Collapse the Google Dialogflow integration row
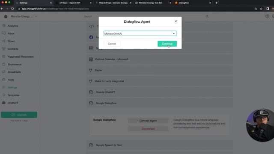Image resolution: width=274 pixels, height=154 pixels. pos(160,103)
